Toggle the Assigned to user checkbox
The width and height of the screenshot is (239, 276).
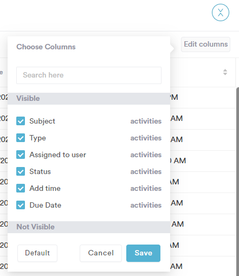click(x=21, y=155)
